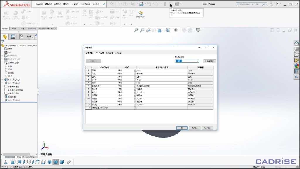Screen dimensions: 300x169
Task: Click the Print icon in the top toolbar
Action: tap(141, 4)
